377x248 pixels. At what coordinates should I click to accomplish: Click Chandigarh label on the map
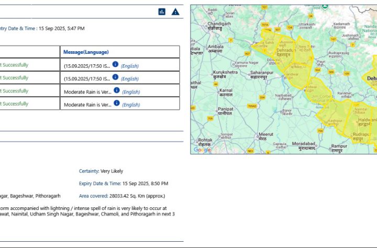(x=219, y=26)
